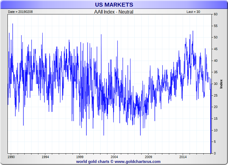228x165 pixels.
Task: Select the 1999 x-axis year label
Action: point(80,157)
